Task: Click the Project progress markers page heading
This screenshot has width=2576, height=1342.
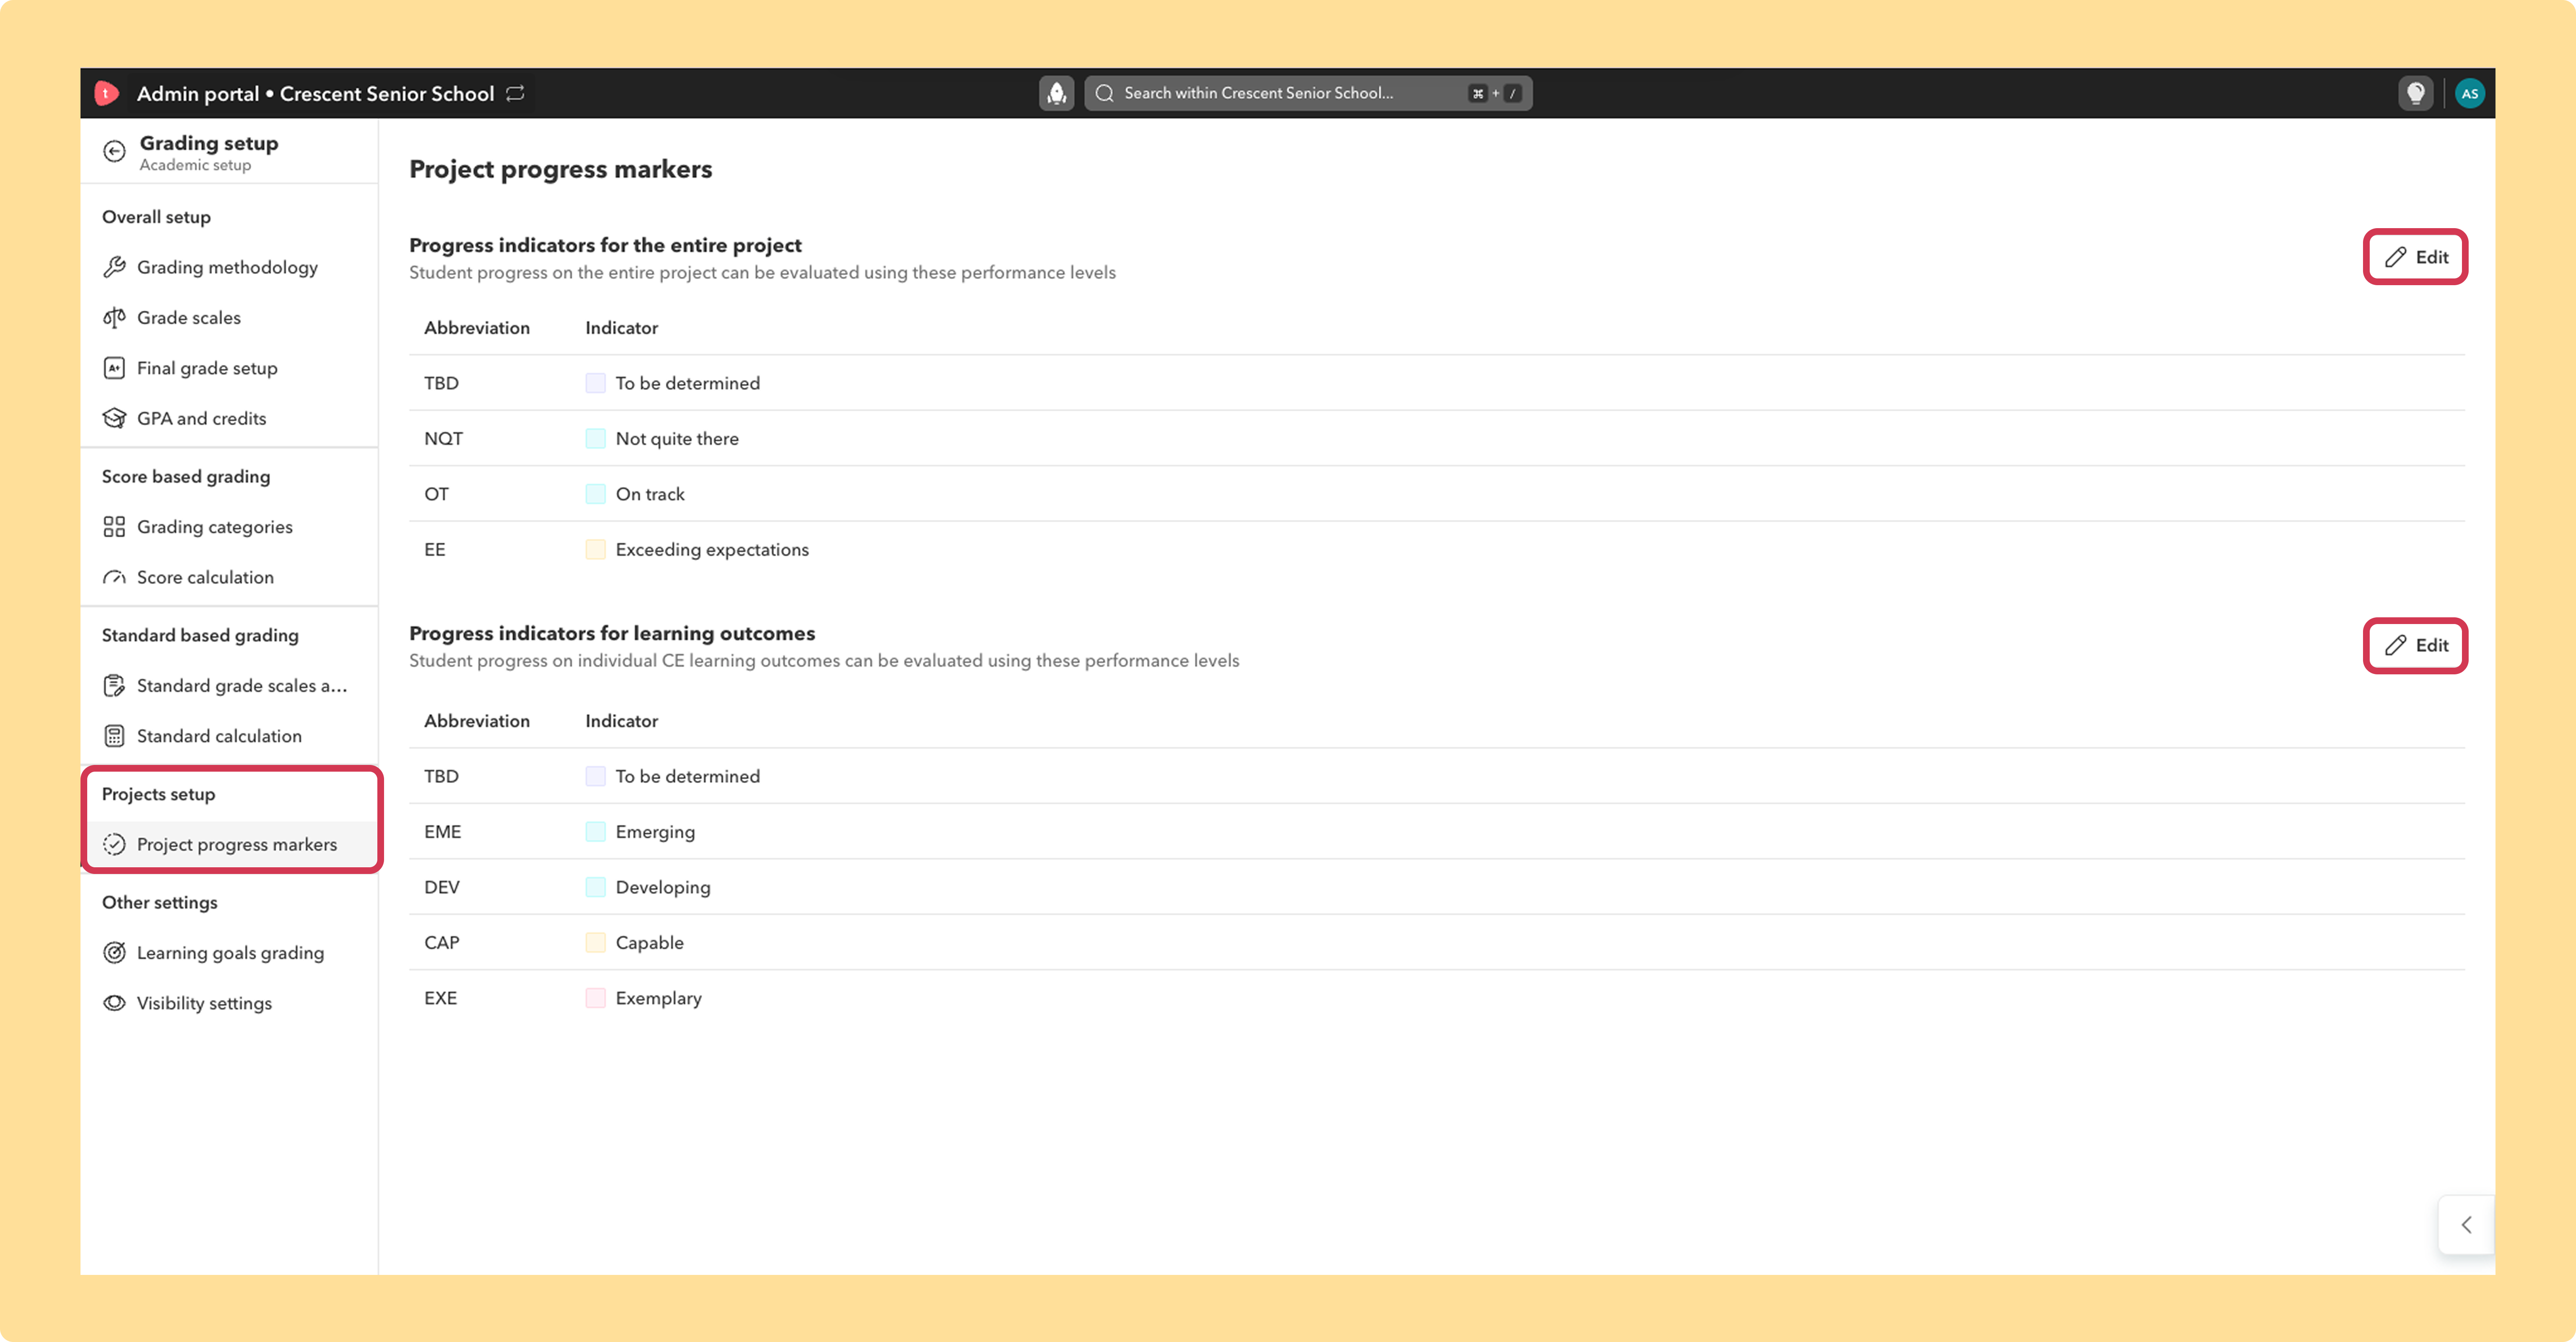Action: point(560,169)
